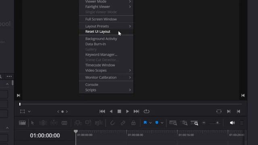Click Replace Clip icon
The image size is (258, 145).
[98, 123]
